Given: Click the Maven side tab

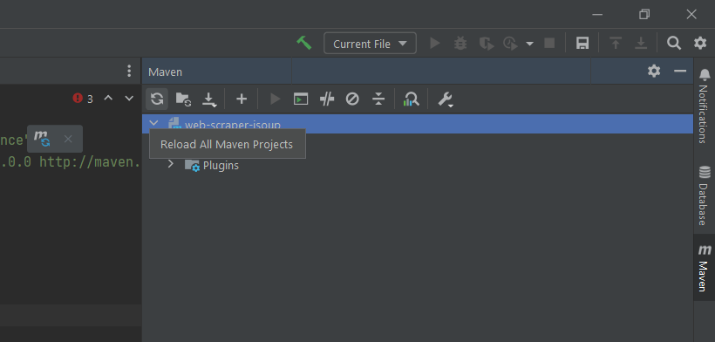Looking at the screenshot, I should click(x=704, y=268).
